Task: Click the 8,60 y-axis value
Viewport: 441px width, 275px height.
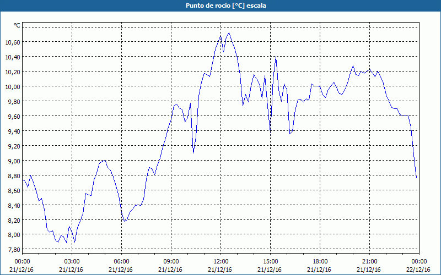Action: [14, 191]
